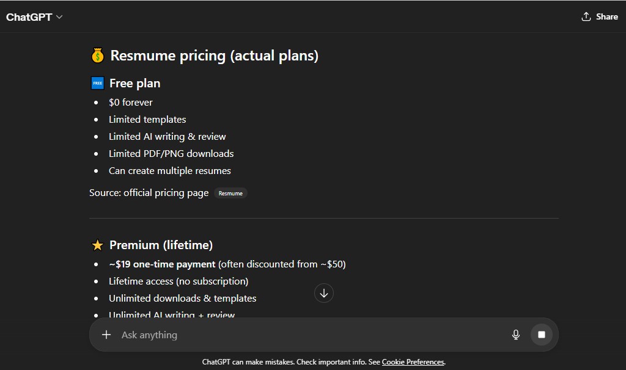Toggle voice dictation in the message bar
This screenshot has width=626, height=370.
515,335
